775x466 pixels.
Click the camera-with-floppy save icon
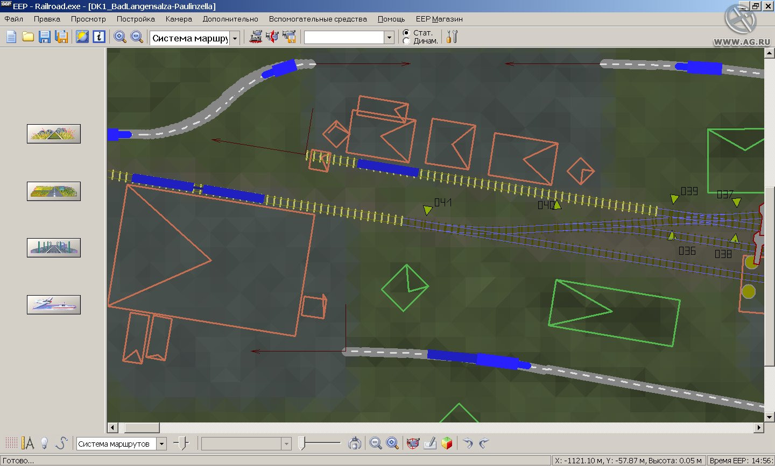(x=290, y=37)
